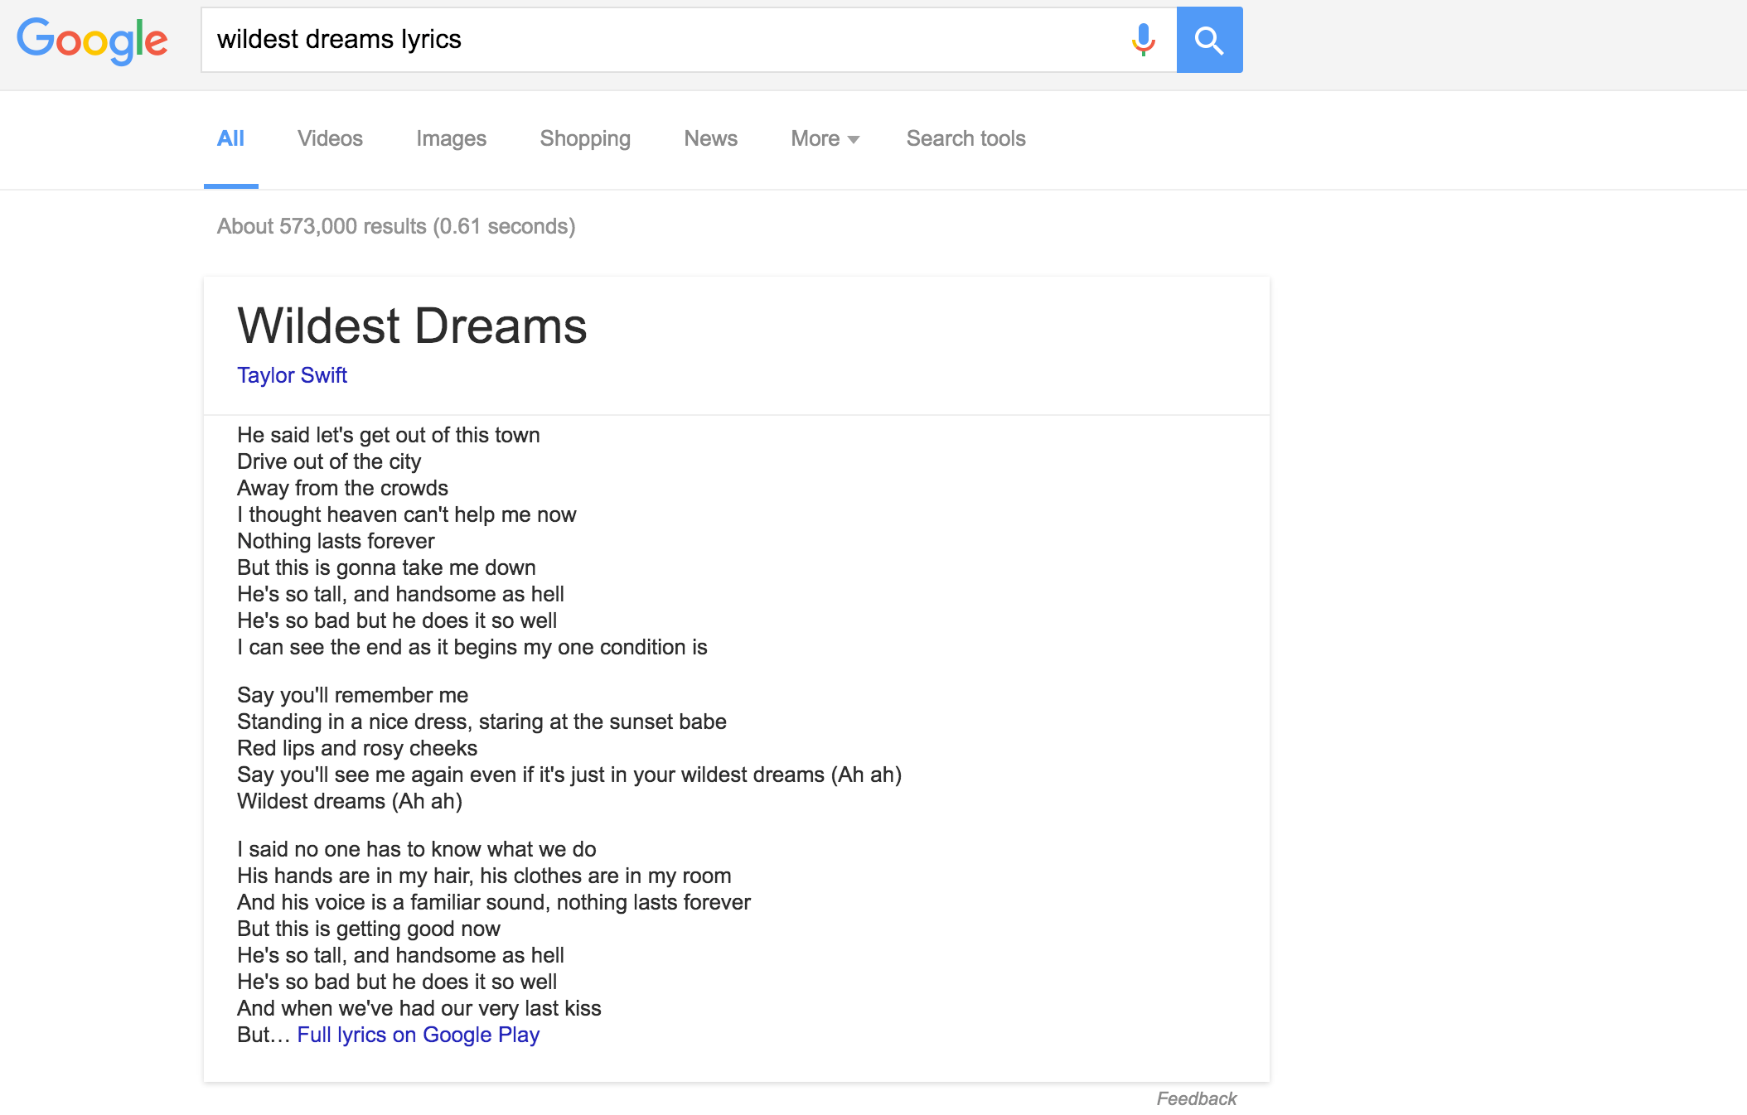Switch to News results
Image resolution: width=1747 pixels, height=1115 pixels.
click(x=709, y=138)
